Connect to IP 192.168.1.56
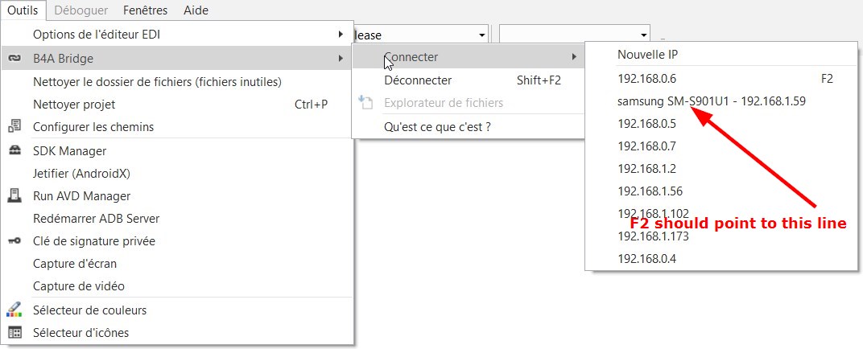The width and height of the screenshot is (863, 349). point(650,191)
